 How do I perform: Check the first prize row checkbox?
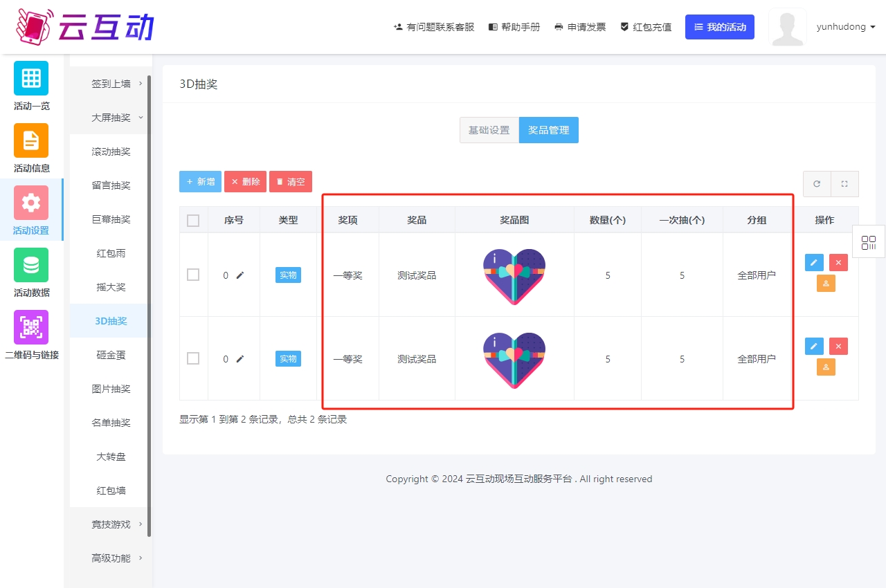[x=193, y=275]
